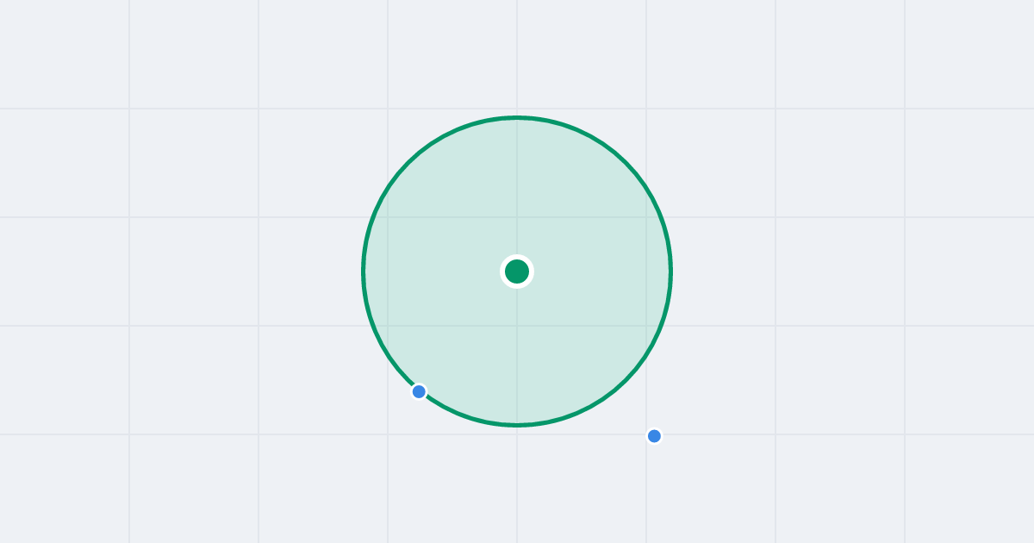
Task: Click the rightmost point of the circle outline
Action: [x=670, y=271]
